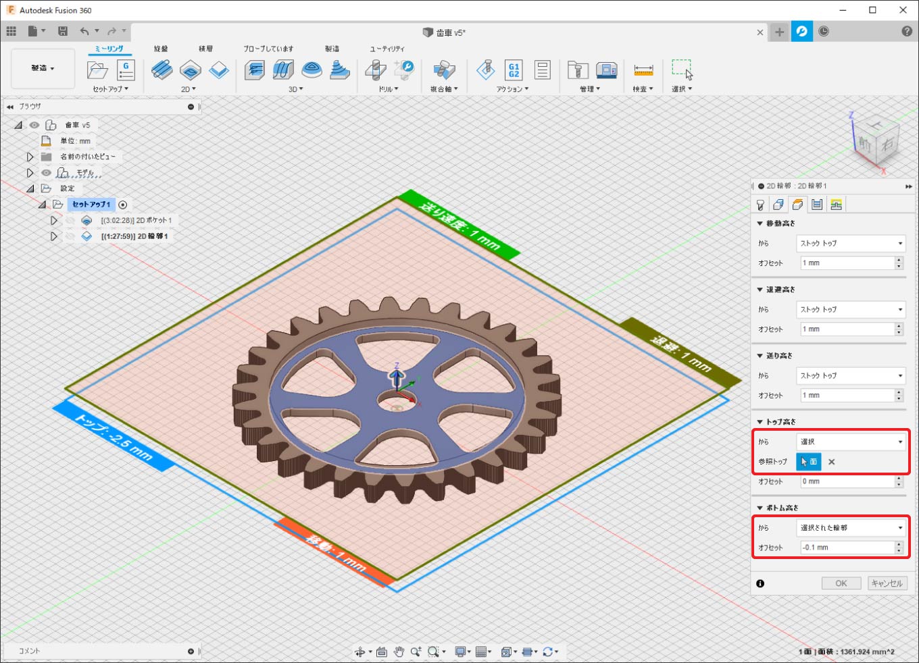Toggle visibility eye of 歯車 v5 root
The height and width of the screenshot is (663, 919).
pyautogui.click(x=34, y=125)
